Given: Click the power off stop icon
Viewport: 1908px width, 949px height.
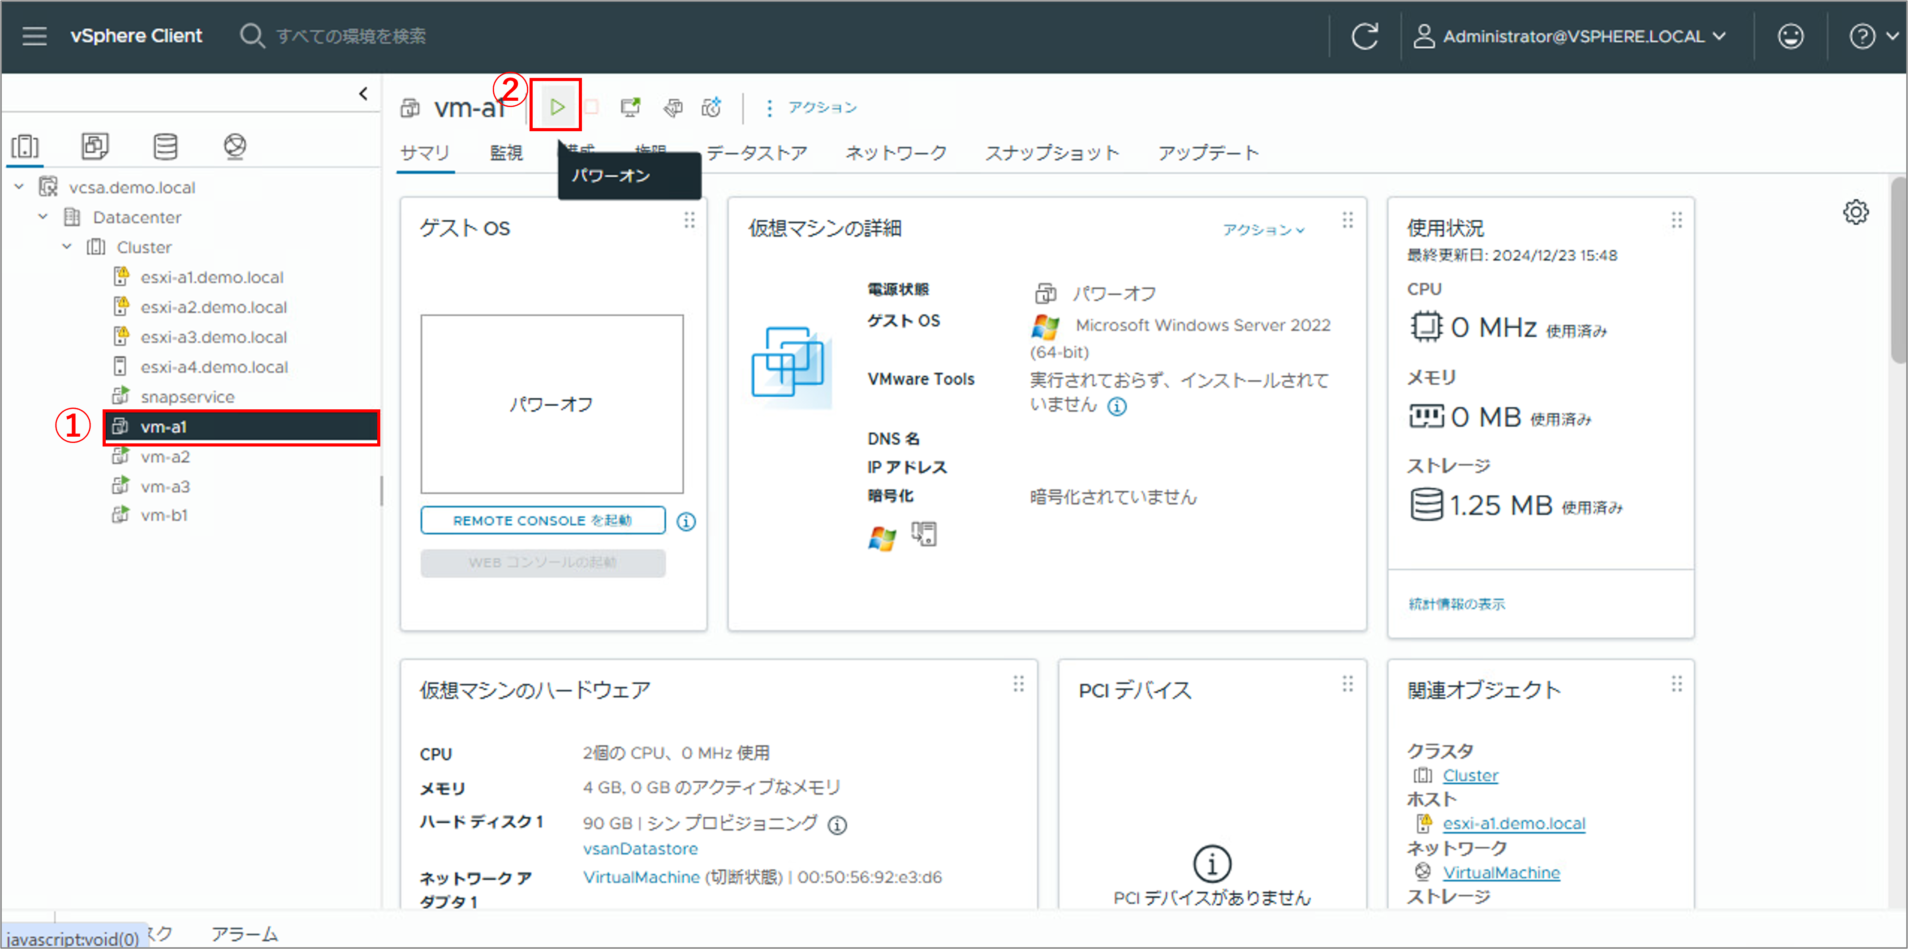Looking at the screenshot, I should coord(592,107).
